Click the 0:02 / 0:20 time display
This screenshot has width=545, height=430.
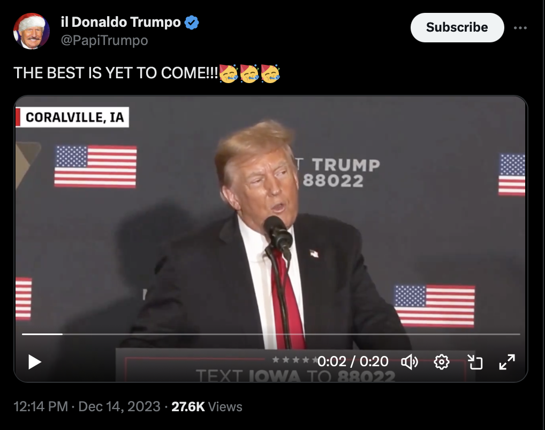point(353,362)
